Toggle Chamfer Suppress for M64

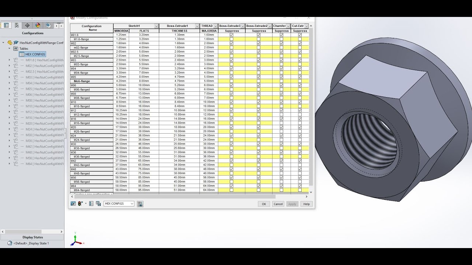281,186
